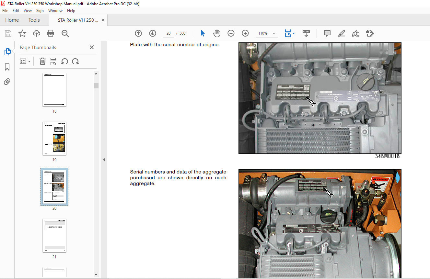
Task: Click the Insert page break icon
Action: click(53, 61)
